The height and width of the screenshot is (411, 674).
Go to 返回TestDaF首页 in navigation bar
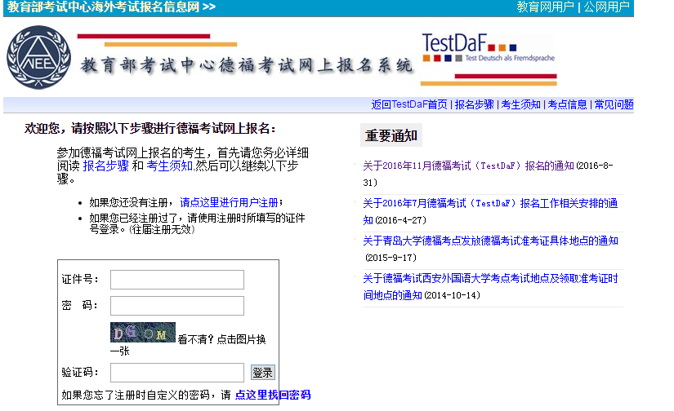click(x=409, y=104)
